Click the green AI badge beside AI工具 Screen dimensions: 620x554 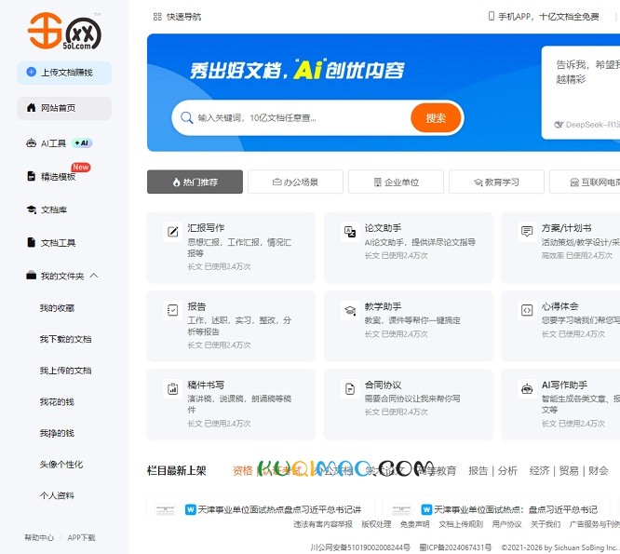click(x=82, y=142)
